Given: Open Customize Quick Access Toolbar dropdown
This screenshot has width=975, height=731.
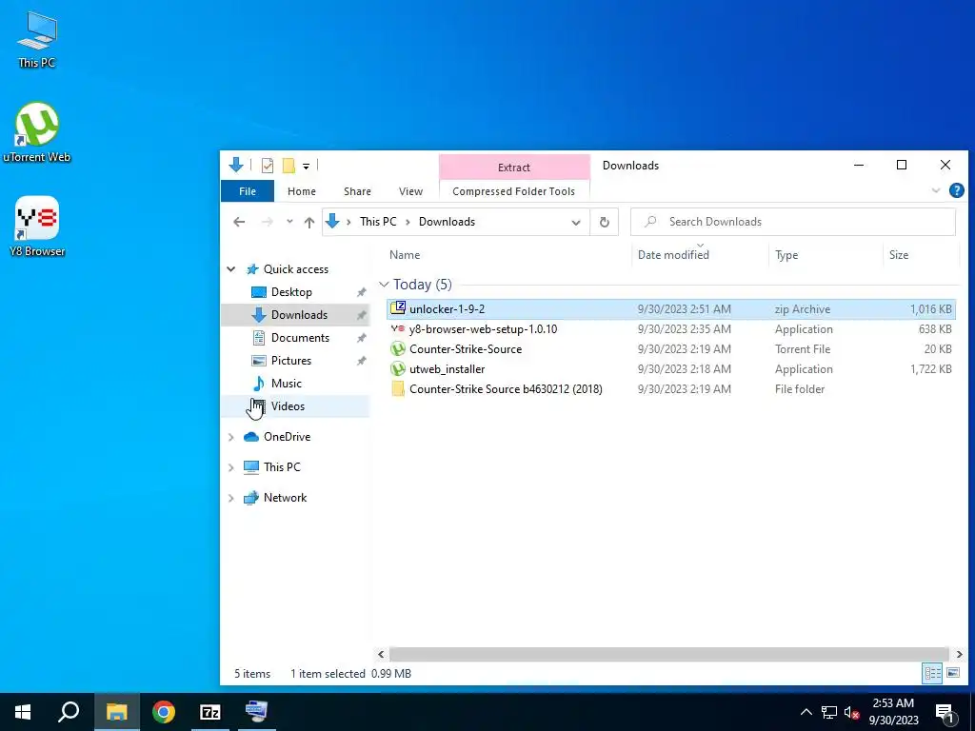Looking at the screenshot, I should tap(306, 166).
